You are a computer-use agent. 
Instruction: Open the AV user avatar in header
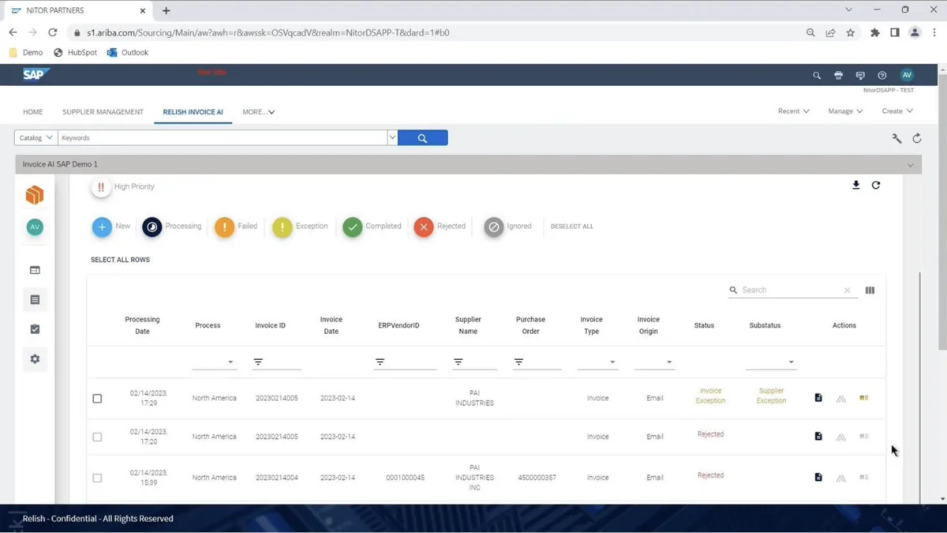(x=907, y=75)
